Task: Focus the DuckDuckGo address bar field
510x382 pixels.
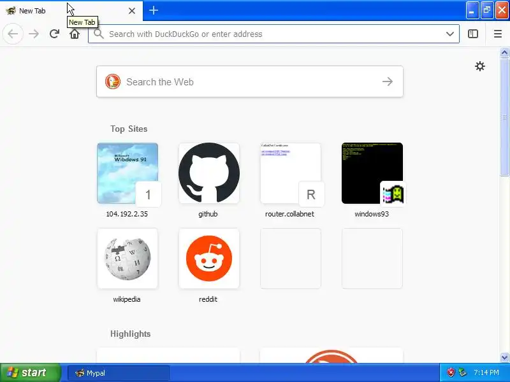Action: (273, 34)
